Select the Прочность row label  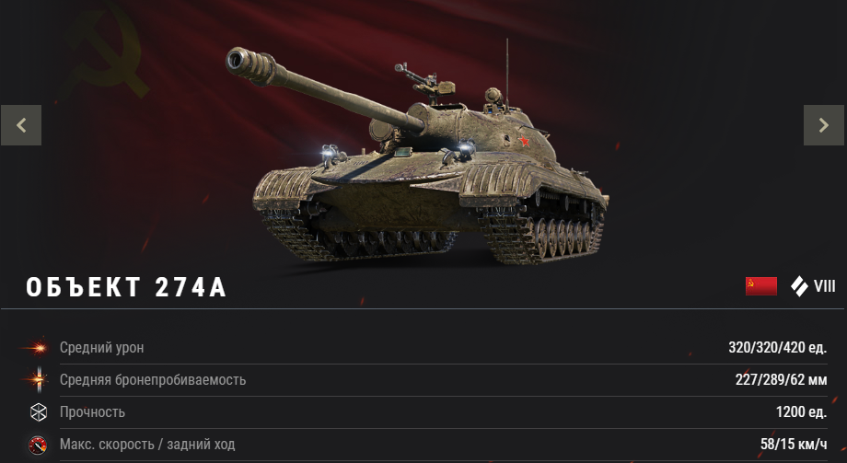pyautogui.click(x=92, y=412)
